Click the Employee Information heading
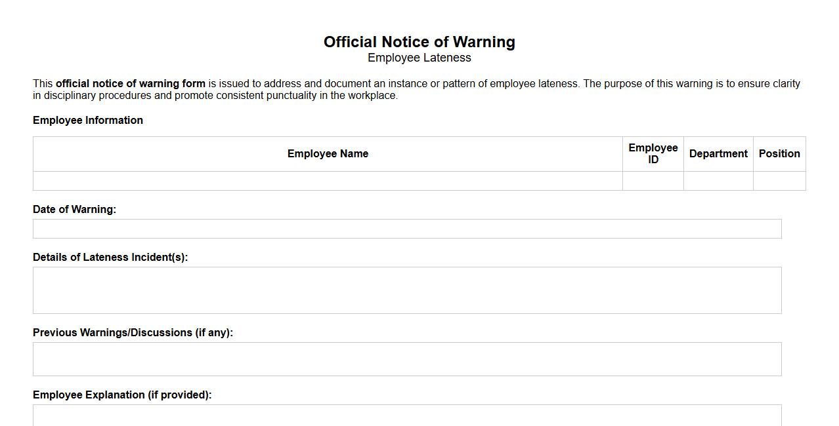This screenshot has height=426, width=839. pos(88,120)
